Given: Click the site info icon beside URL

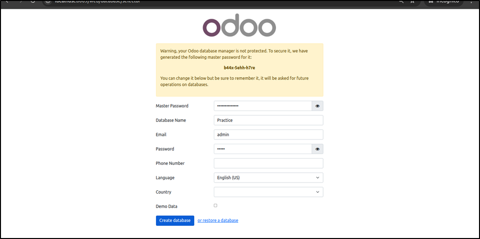Looking at the screenshot, I should (x=48, y=2).
